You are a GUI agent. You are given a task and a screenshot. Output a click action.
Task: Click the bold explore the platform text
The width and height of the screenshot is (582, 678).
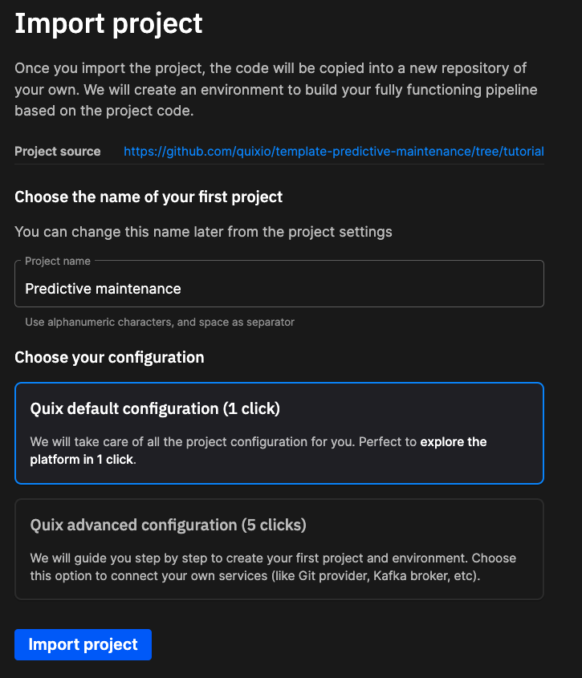click(454, 442)
